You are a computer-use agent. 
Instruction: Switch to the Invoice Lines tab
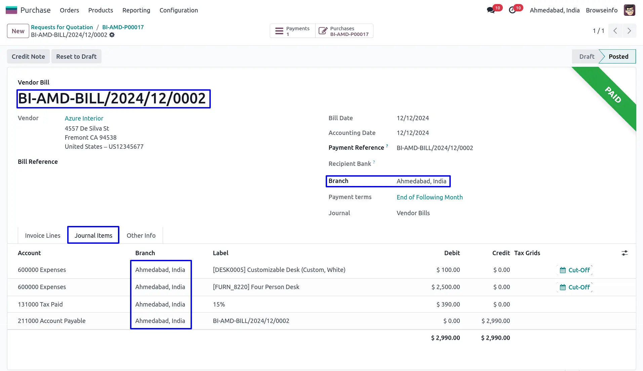pyautogui.click(x=43, y=235)
